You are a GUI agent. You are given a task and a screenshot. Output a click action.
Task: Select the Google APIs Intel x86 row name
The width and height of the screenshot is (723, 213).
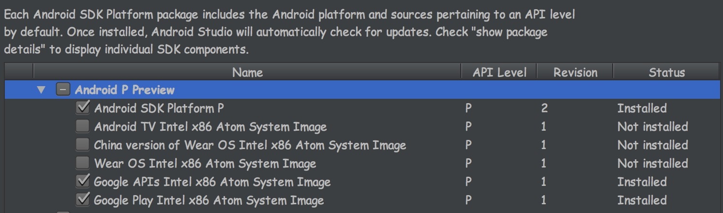pyautogui.click(x=212, y=182)
